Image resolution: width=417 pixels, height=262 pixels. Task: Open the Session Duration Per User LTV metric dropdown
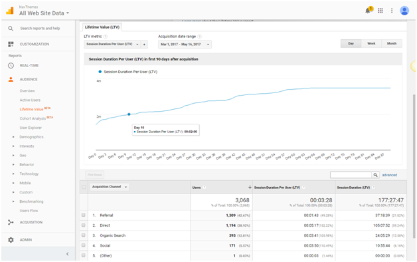pyautogui.click(x=112, y=44)
